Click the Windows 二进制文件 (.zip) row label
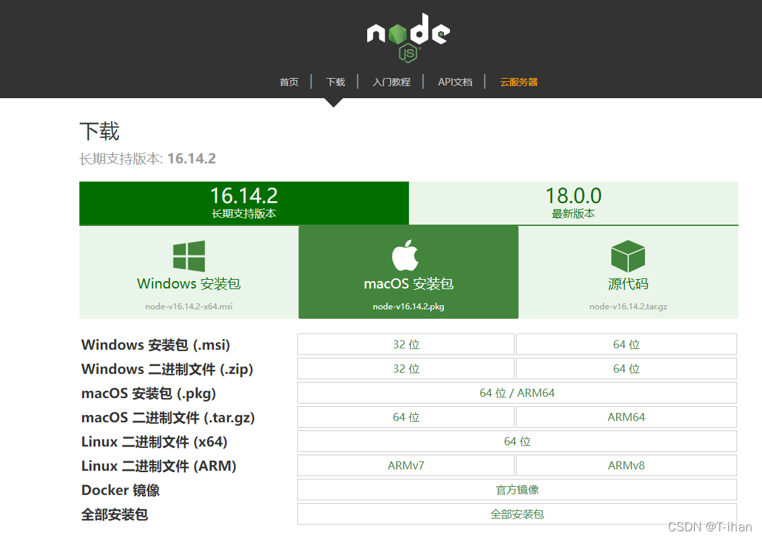Screen dimensions: 762x538 (x=167, y=369)
